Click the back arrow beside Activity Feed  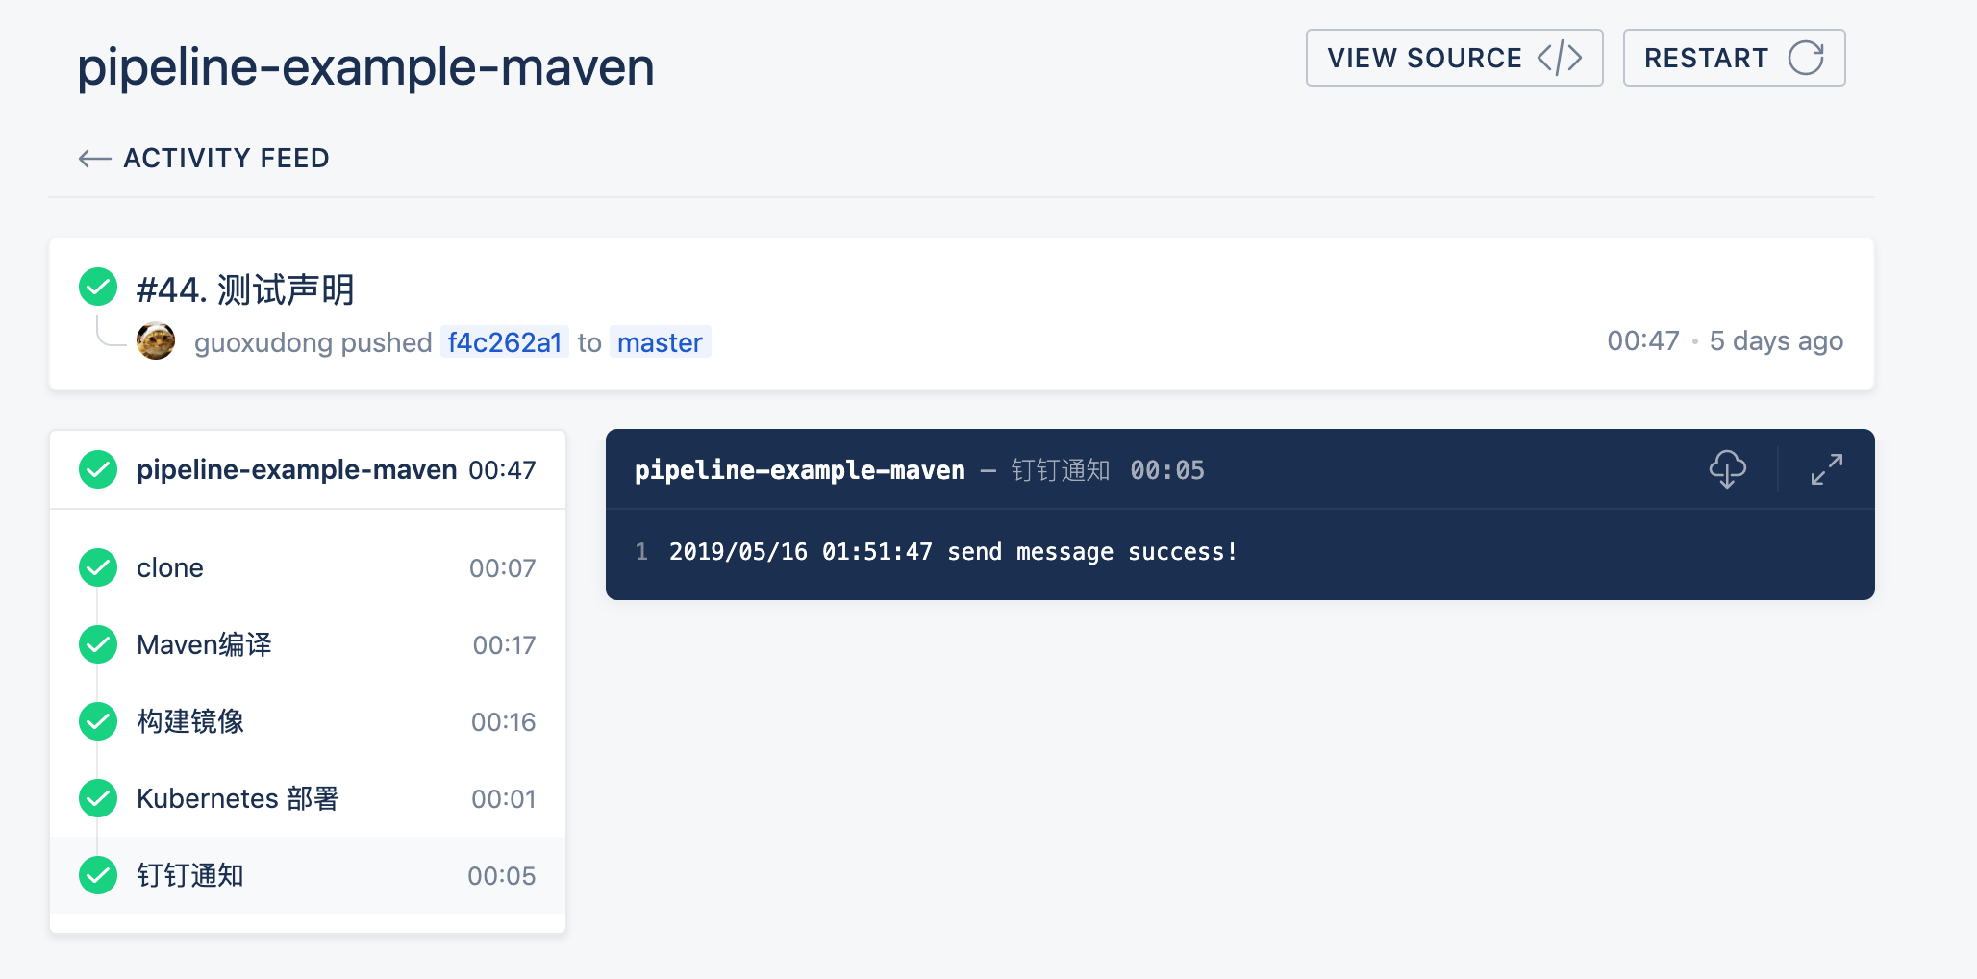point(94,159)
